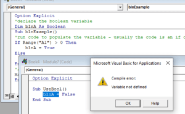Image resolution: width=185 pixels, height=114 pixels.
Task: Click the 'run code to populate the variable' comment
Action: [100, 37]
